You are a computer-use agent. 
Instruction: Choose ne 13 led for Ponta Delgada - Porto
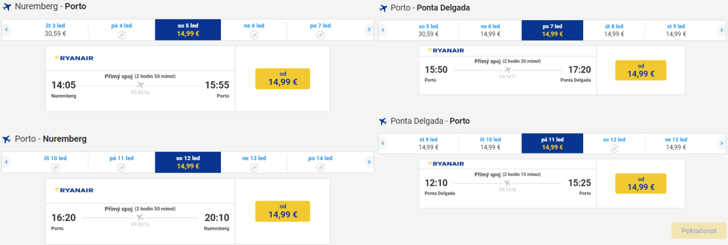tap(676, 143)
